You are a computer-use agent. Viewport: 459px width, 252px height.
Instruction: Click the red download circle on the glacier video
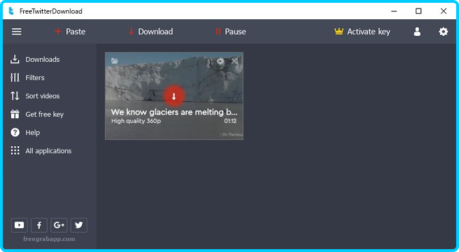tap(174, 96)
